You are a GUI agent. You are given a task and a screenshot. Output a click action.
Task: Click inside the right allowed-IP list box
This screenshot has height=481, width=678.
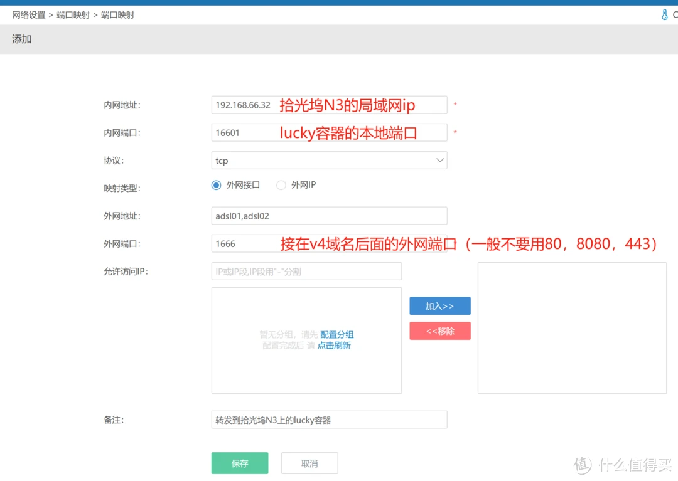572,328
